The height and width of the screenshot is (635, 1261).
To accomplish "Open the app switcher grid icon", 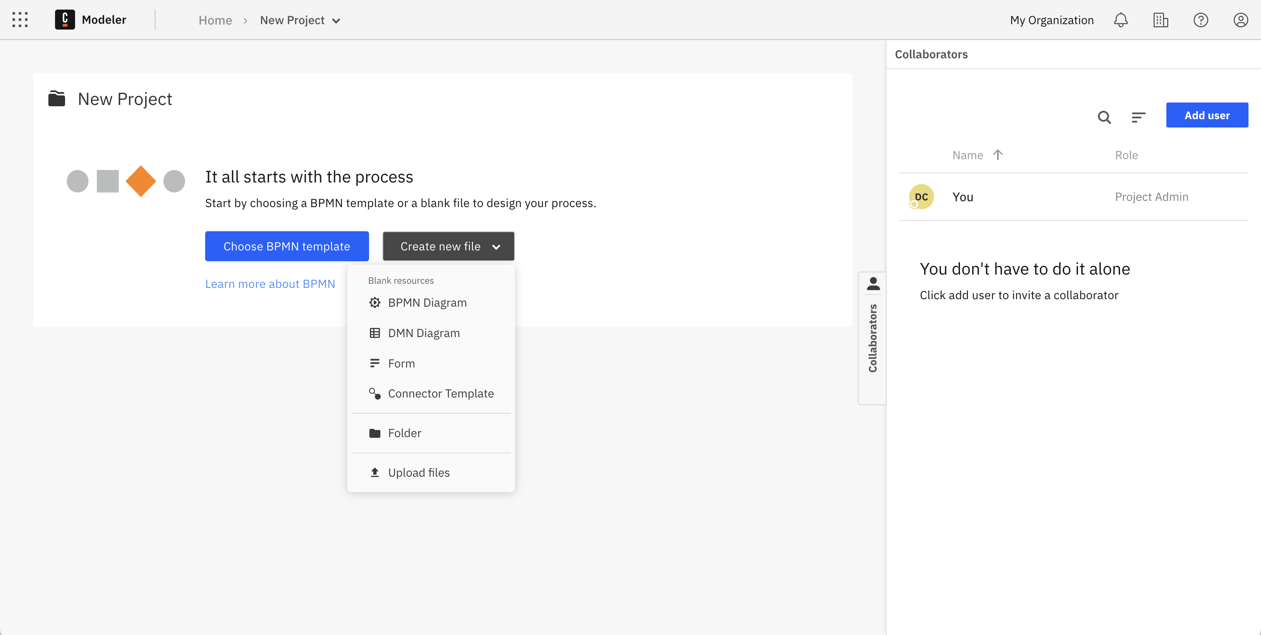I will coord(20,20).
